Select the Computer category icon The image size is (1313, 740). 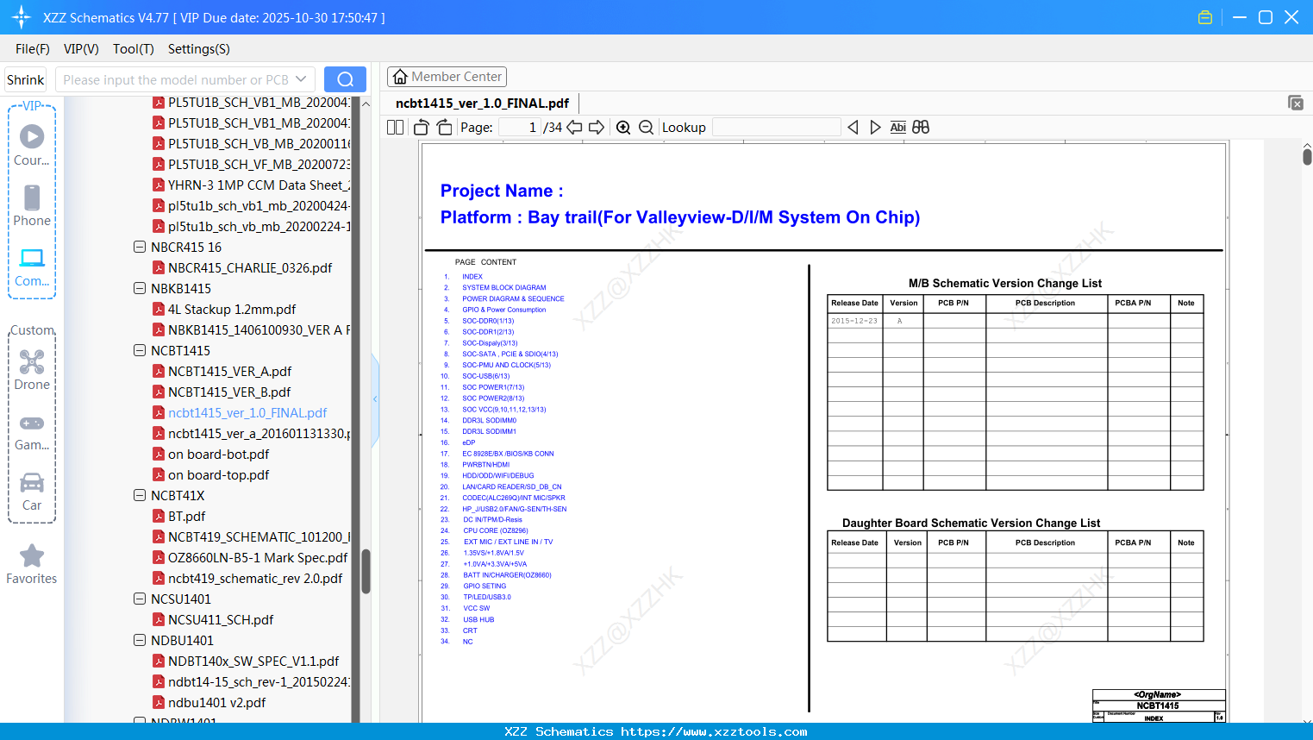32,267
